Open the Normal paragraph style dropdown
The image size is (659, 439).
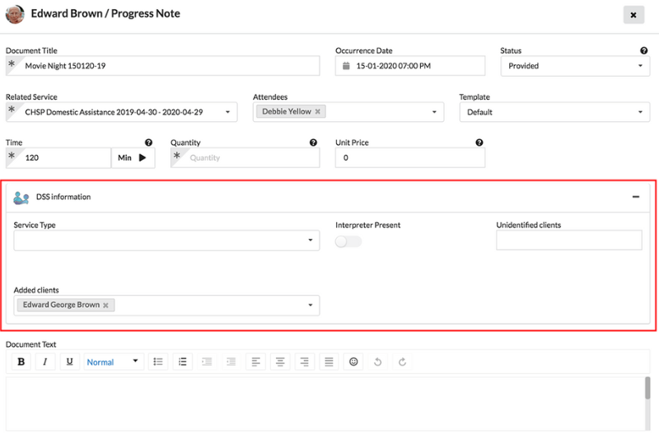(x=114, y=362)
